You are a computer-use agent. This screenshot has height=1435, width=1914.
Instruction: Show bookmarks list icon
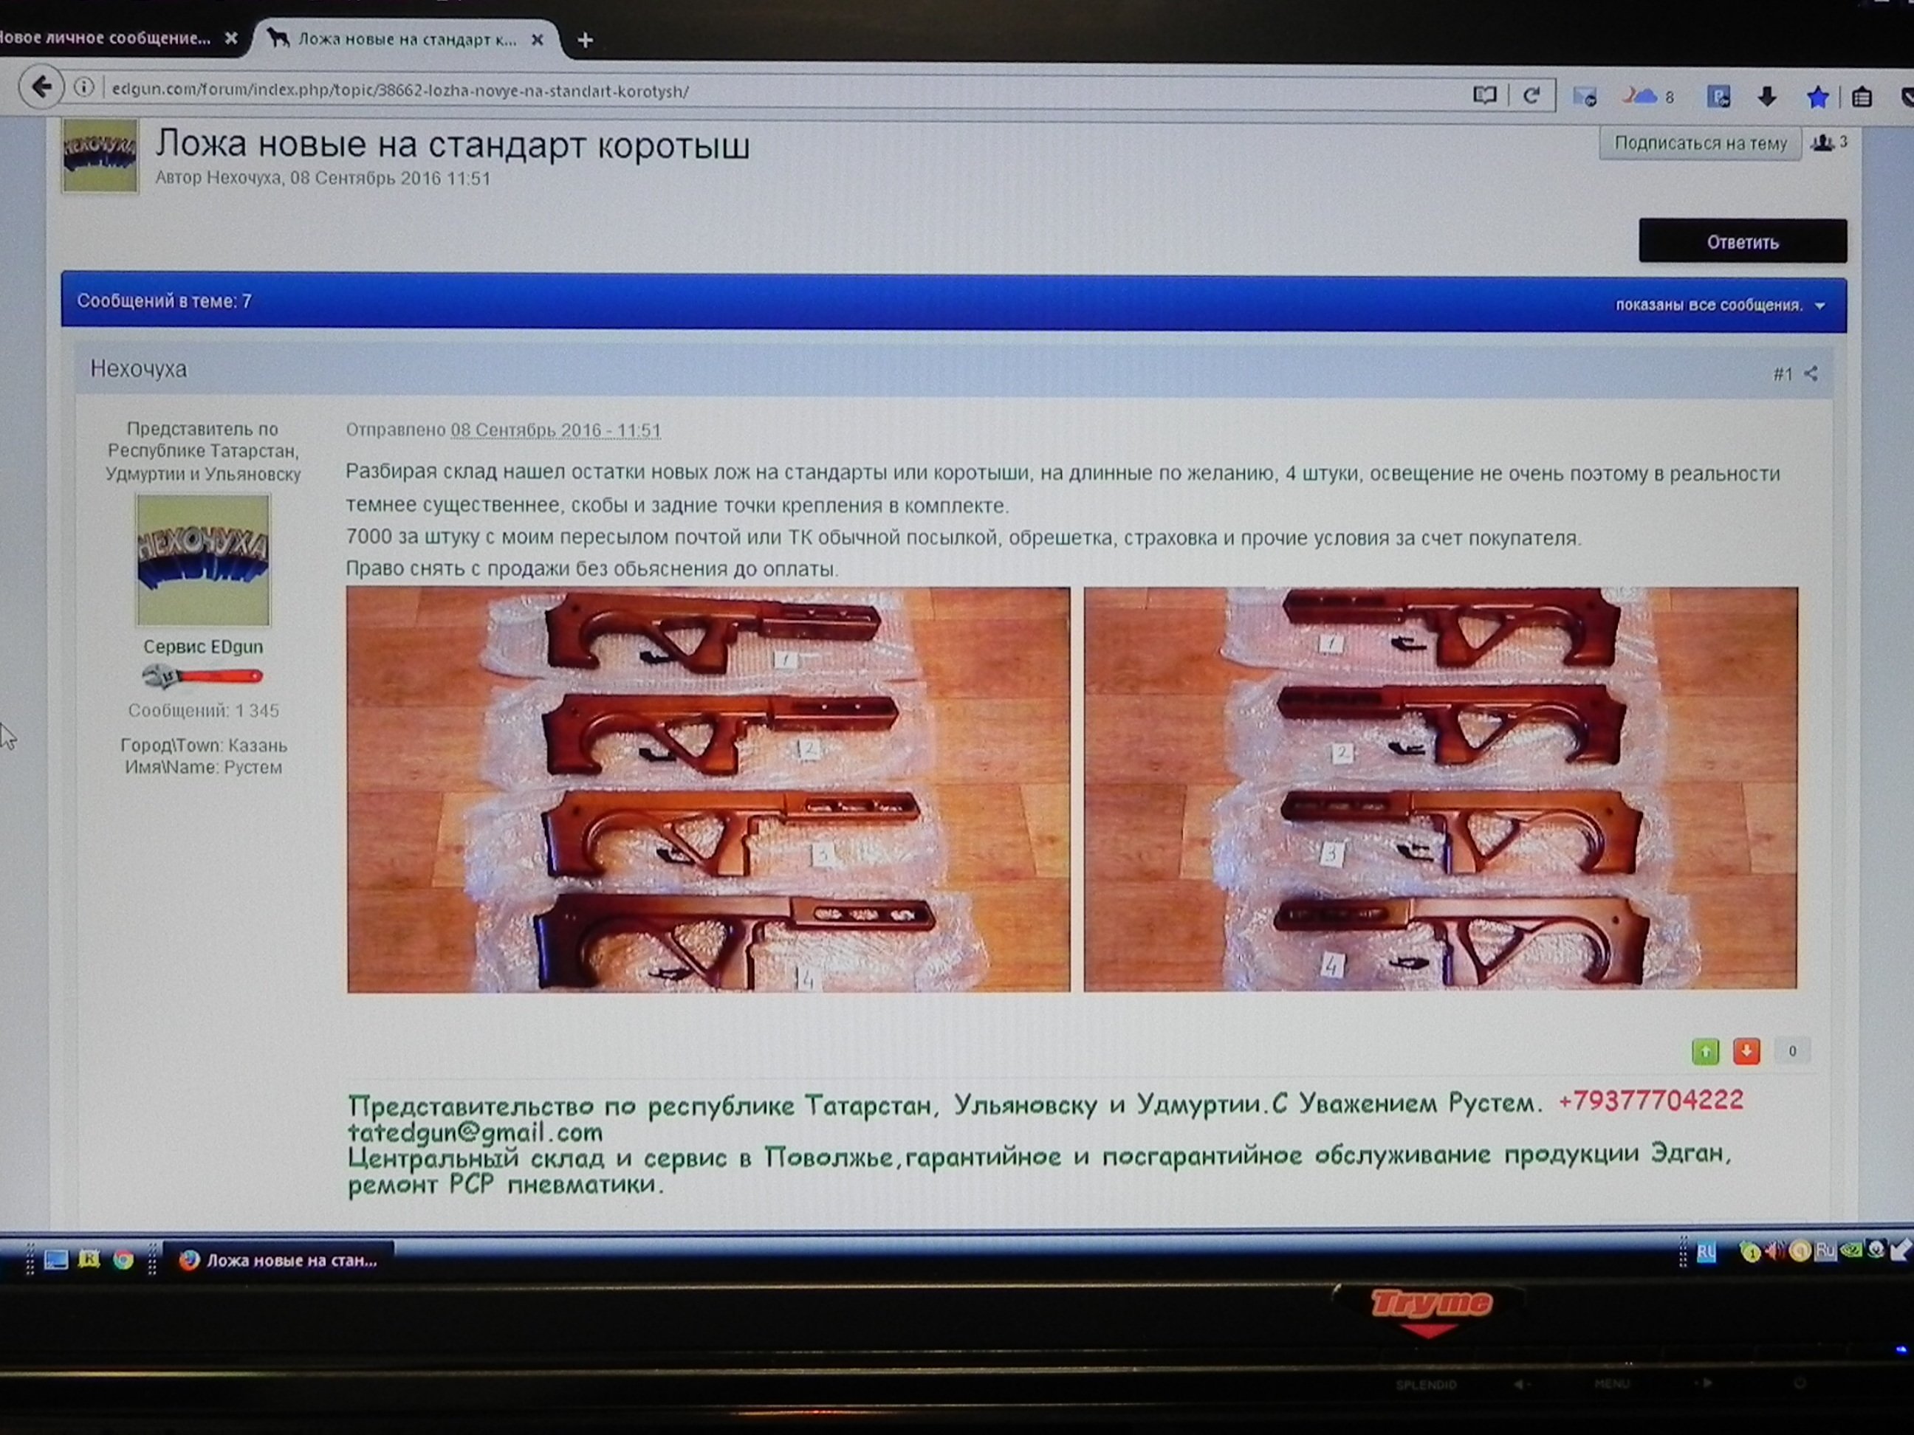pos(1862,97)
